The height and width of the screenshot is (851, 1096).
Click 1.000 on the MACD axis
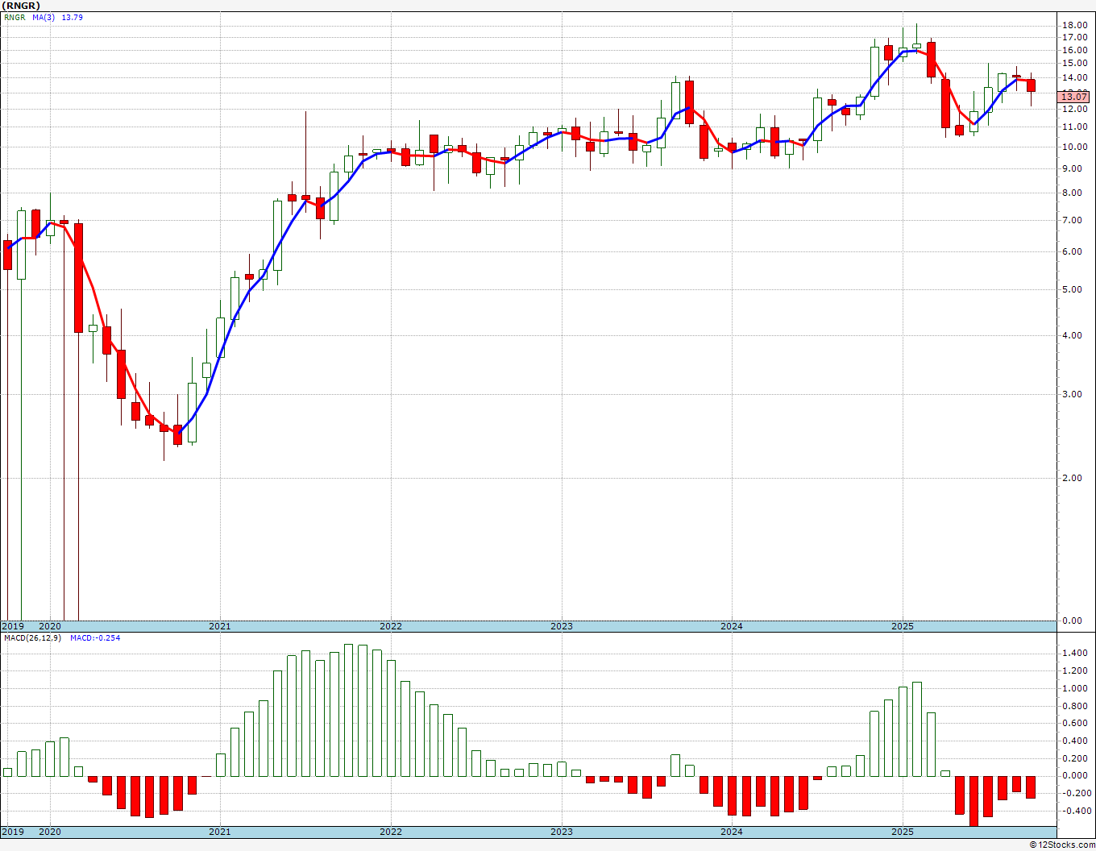tap(1073, 689)
